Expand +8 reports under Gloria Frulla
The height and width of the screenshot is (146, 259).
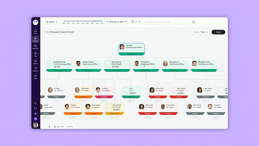coord(158,101)
